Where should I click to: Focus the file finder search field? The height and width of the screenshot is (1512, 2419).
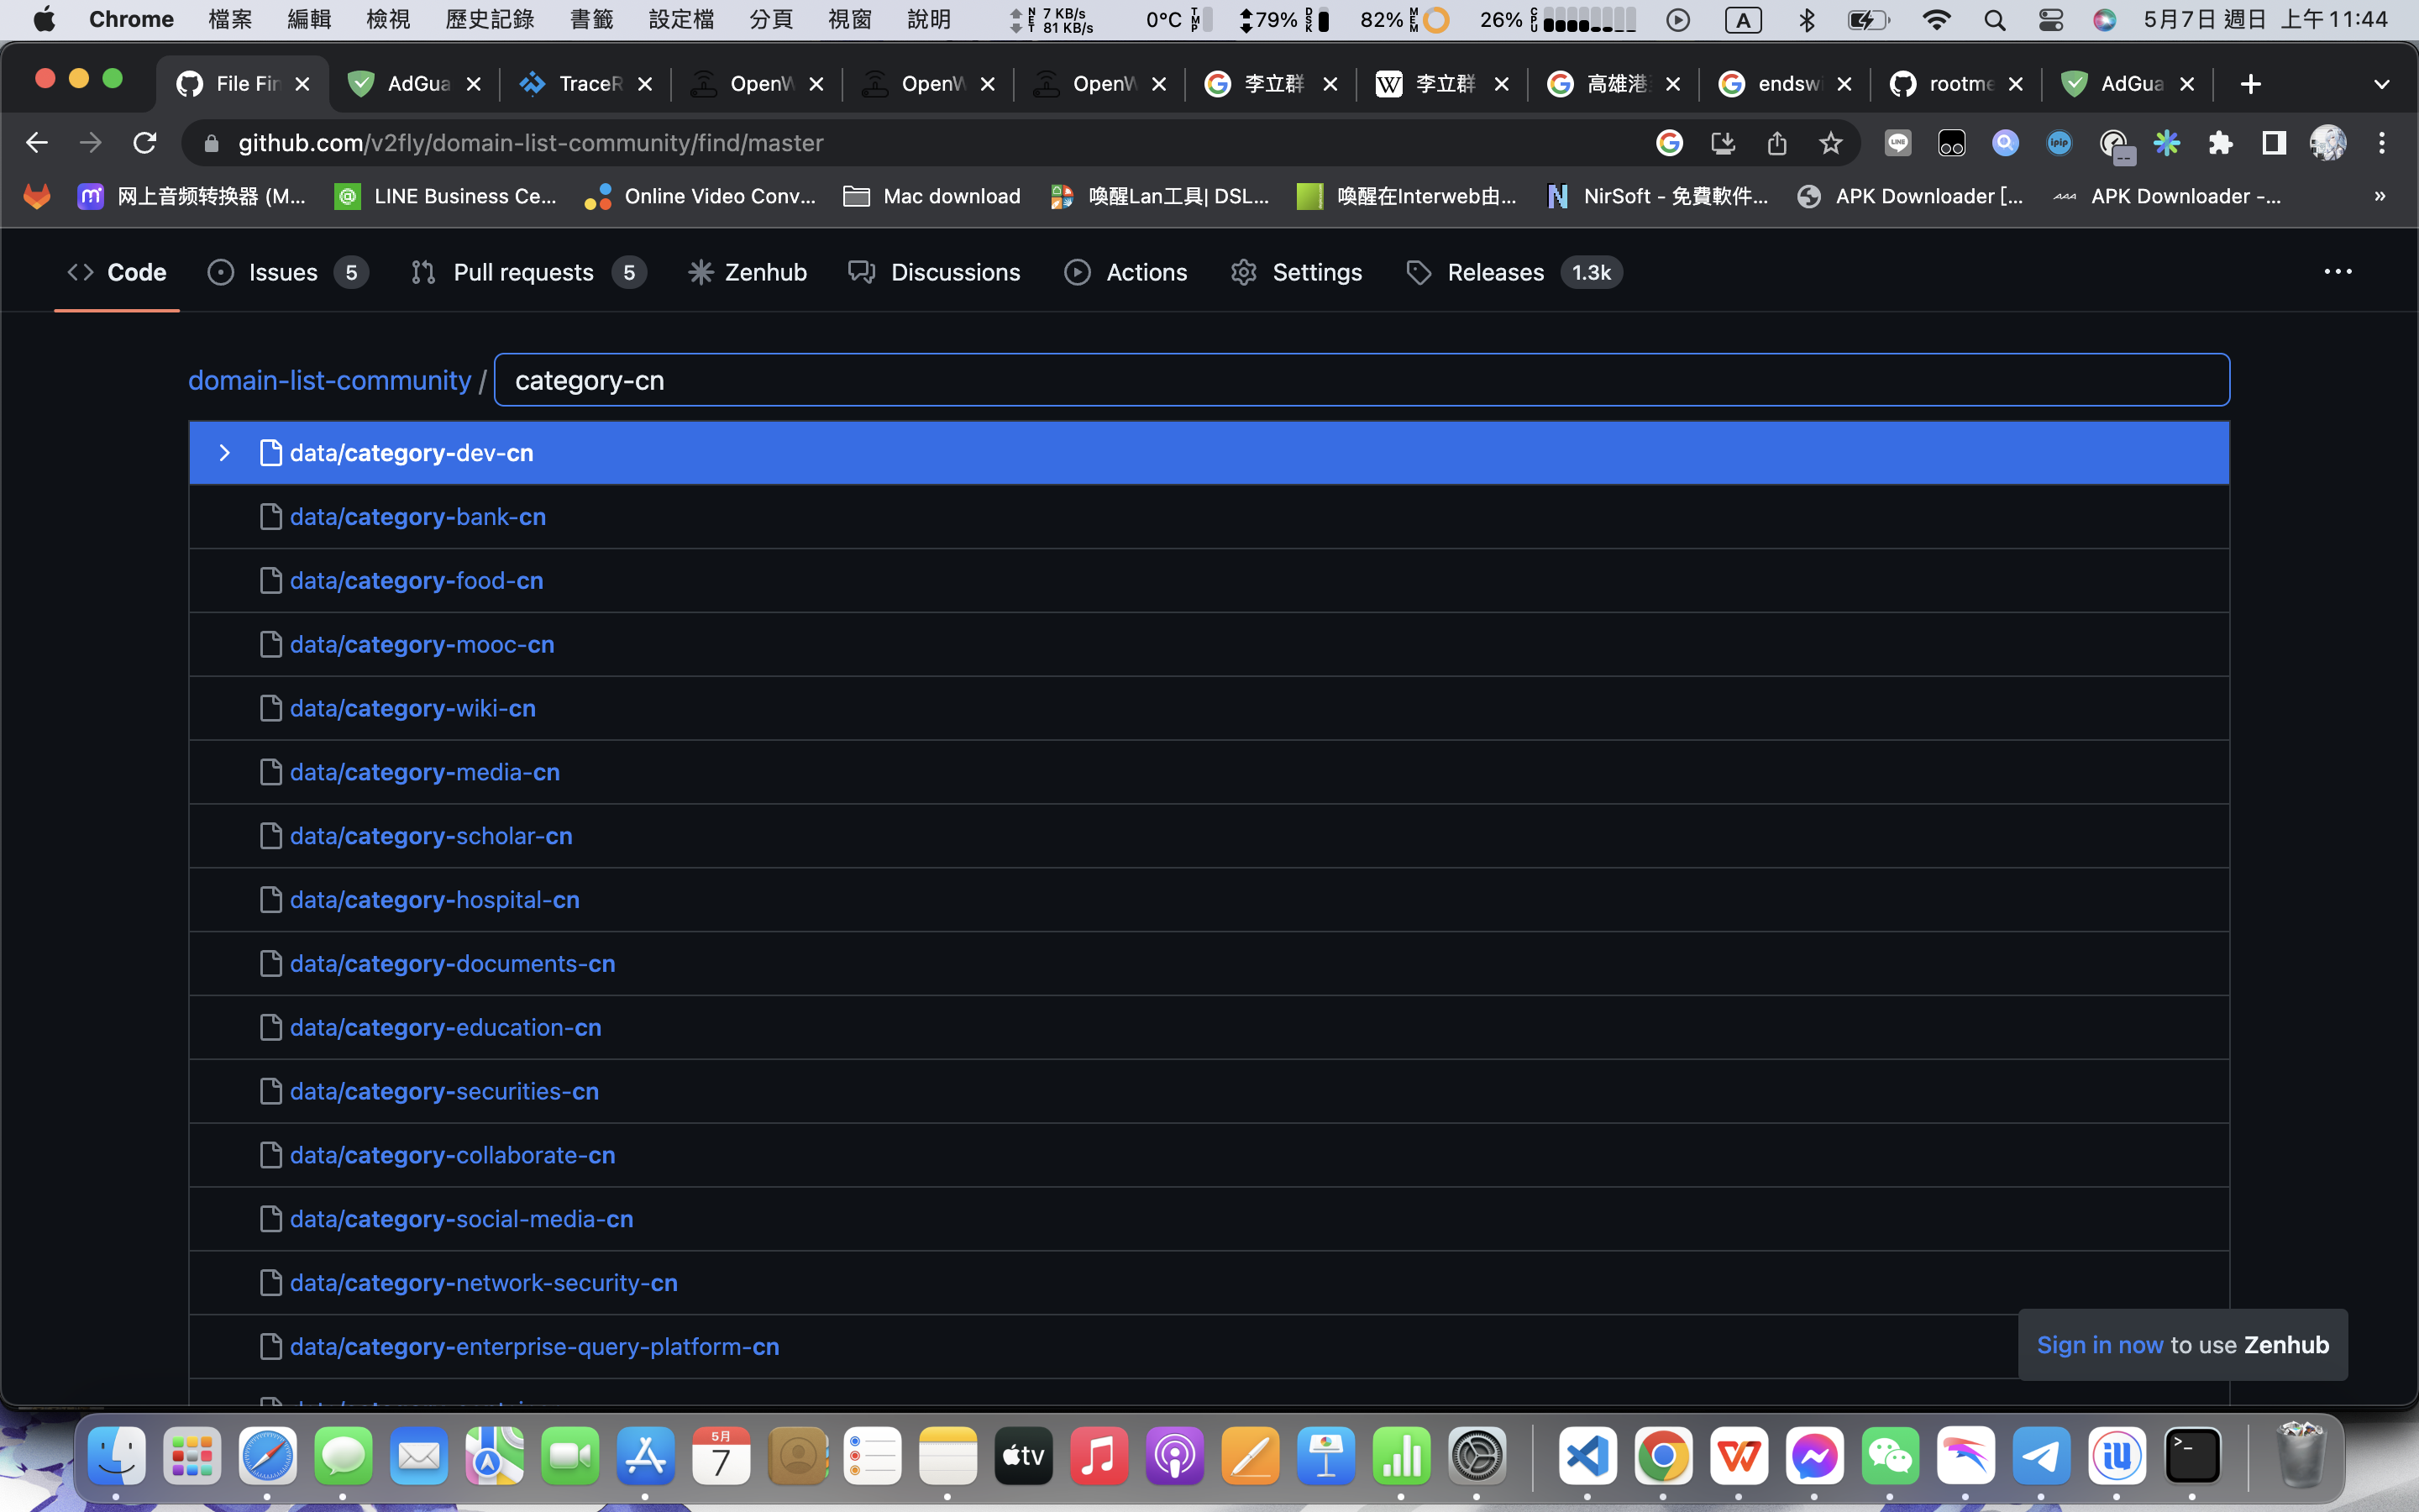click(x=1360, y=380)
